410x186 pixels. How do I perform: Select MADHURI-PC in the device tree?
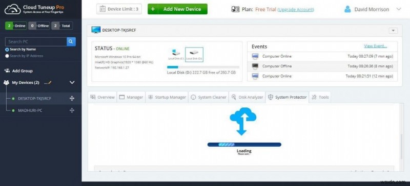tap(30, 110)
